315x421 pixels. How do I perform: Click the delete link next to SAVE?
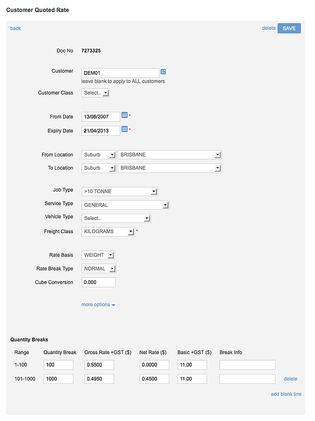click(x=269, y=28)
